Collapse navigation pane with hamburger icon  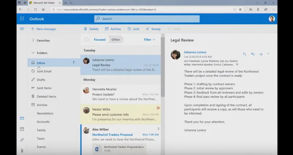[22, 29]
